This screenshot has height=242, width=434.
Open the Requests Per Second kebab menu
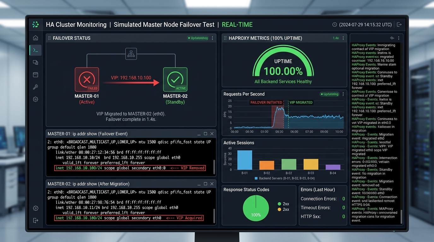(343, 94)
